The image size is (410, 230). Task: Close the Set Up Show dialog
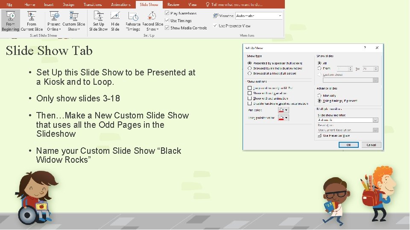pyautogui.click(x=377, y=48)
